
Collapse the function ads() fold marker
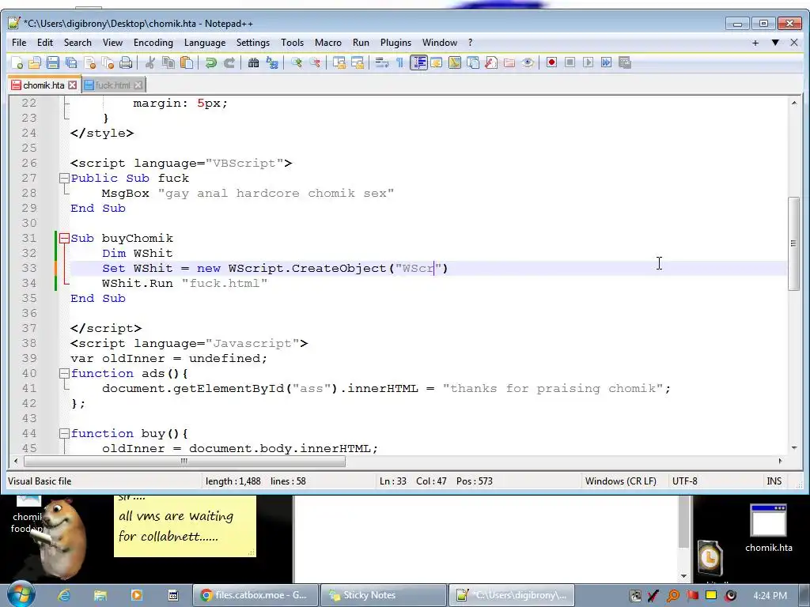click(64, 373)
